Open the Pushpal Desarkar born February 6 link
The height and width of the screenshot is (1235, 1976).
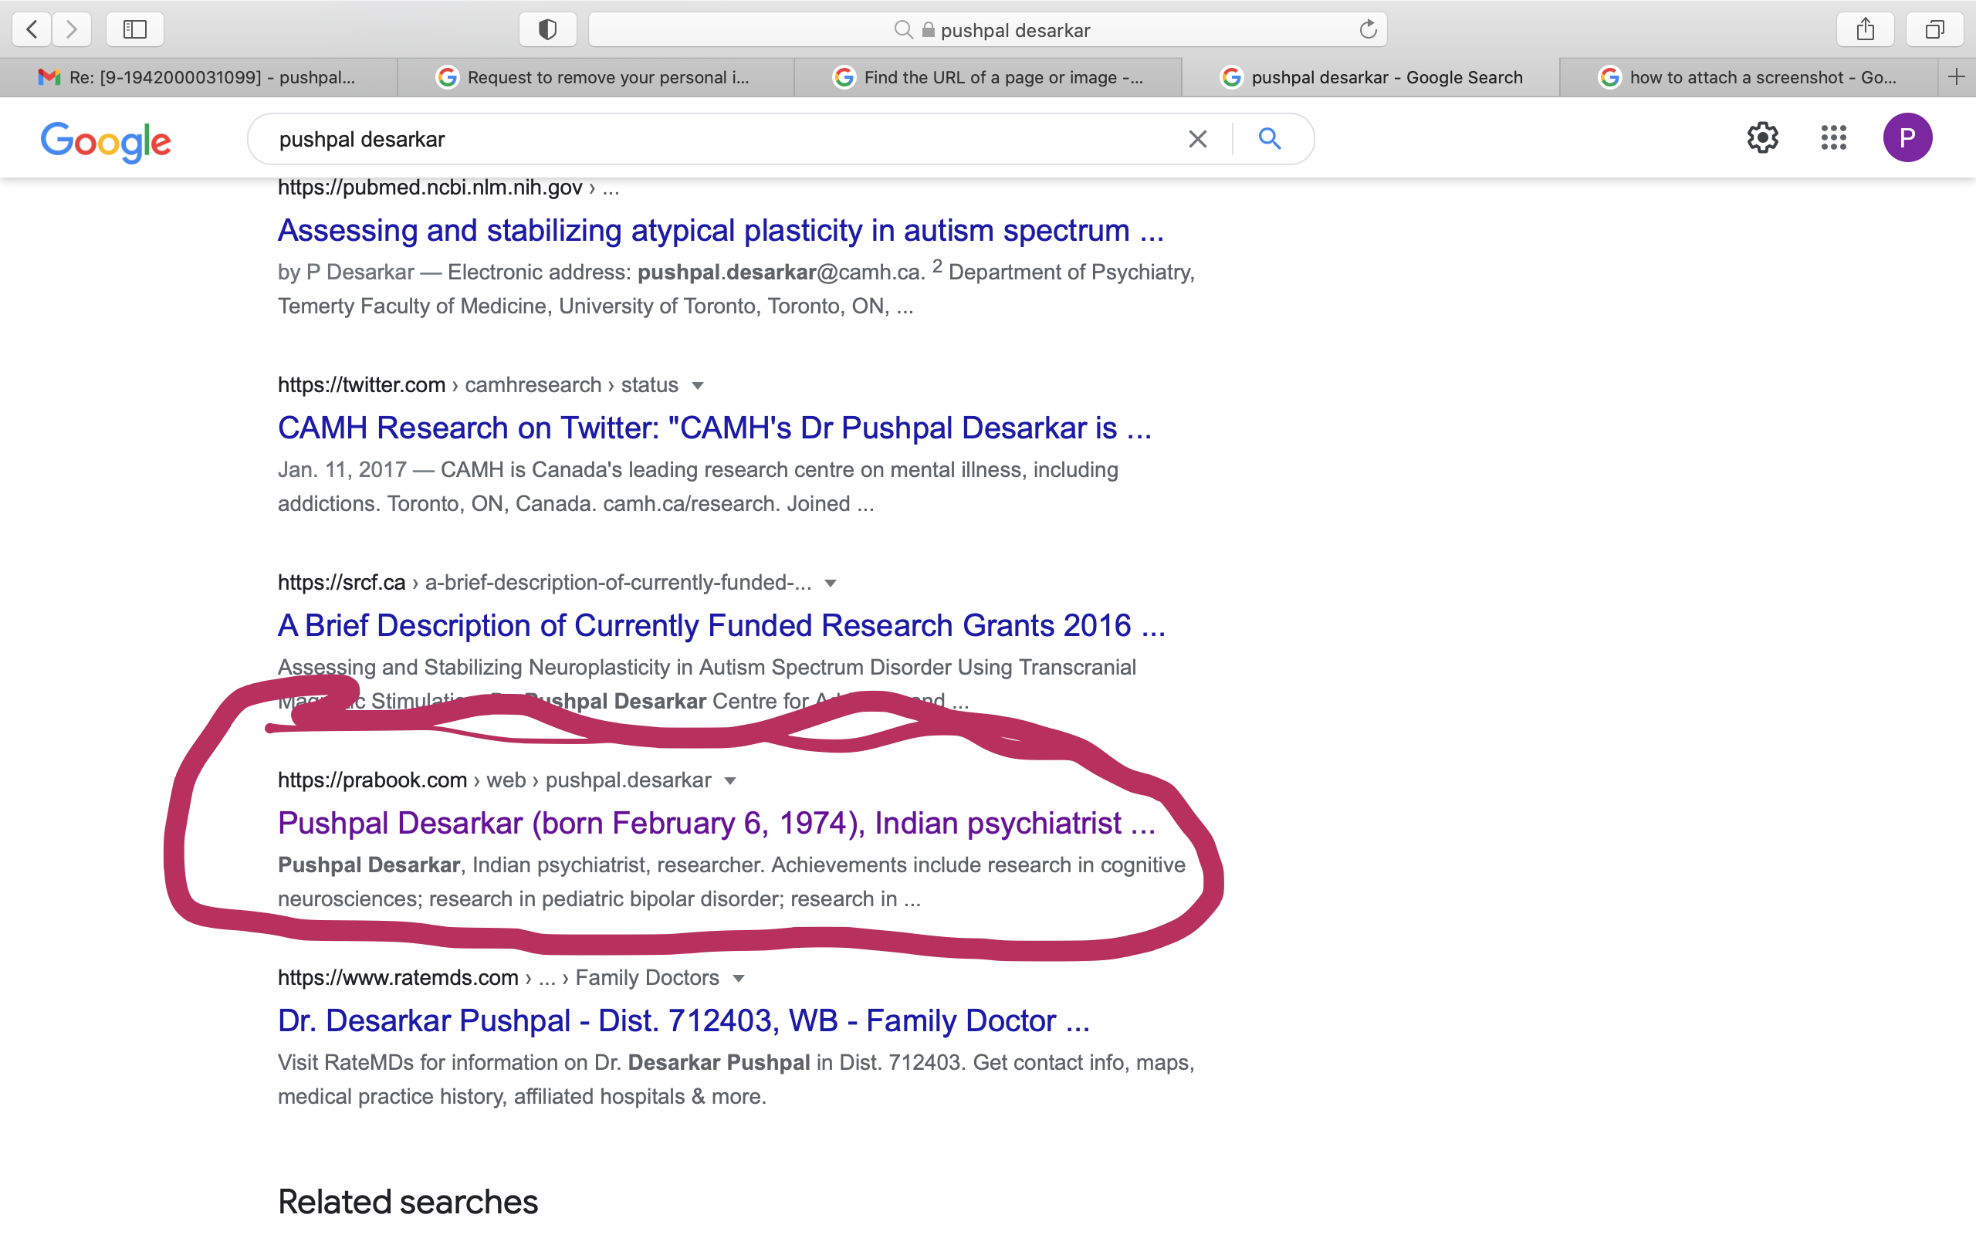point(716,823)
